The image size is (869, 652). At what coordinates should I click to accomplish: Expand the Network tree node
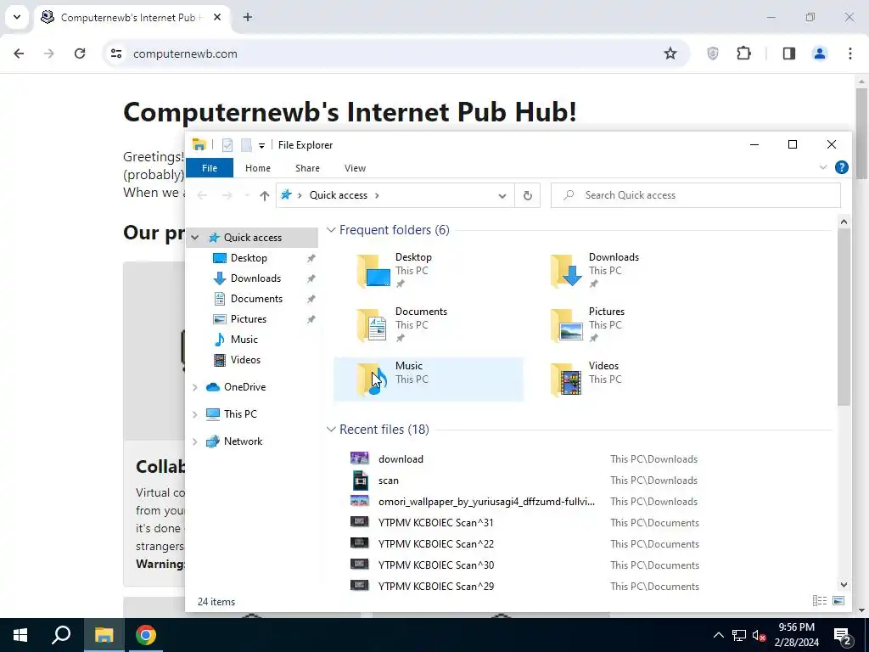(195, 441)
